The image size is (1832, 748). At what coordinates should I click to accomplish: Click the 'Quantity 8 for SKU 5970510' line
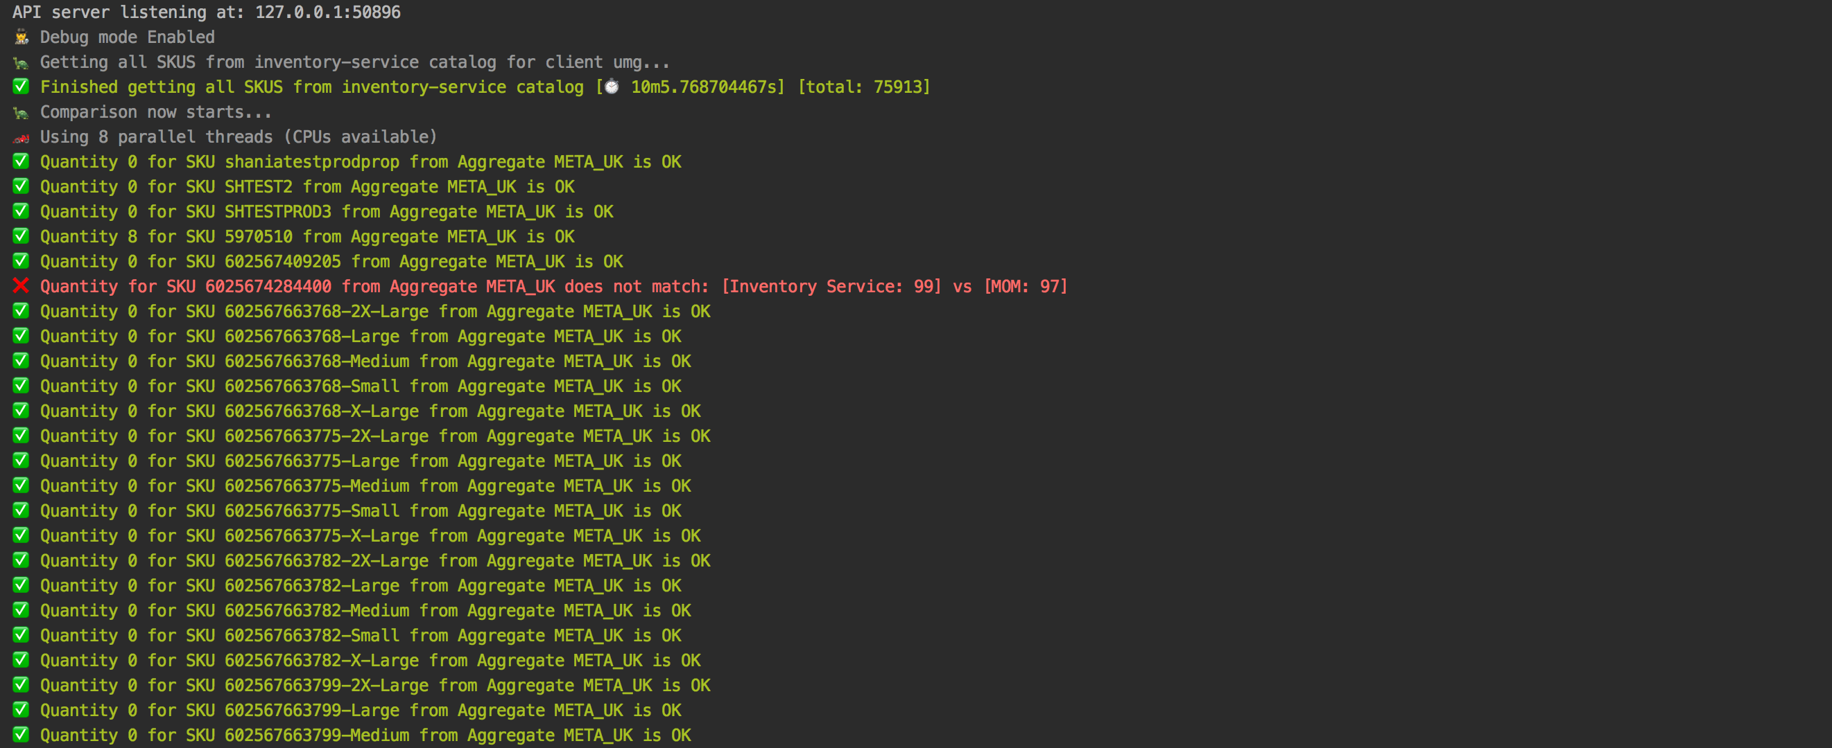point(307,237)
